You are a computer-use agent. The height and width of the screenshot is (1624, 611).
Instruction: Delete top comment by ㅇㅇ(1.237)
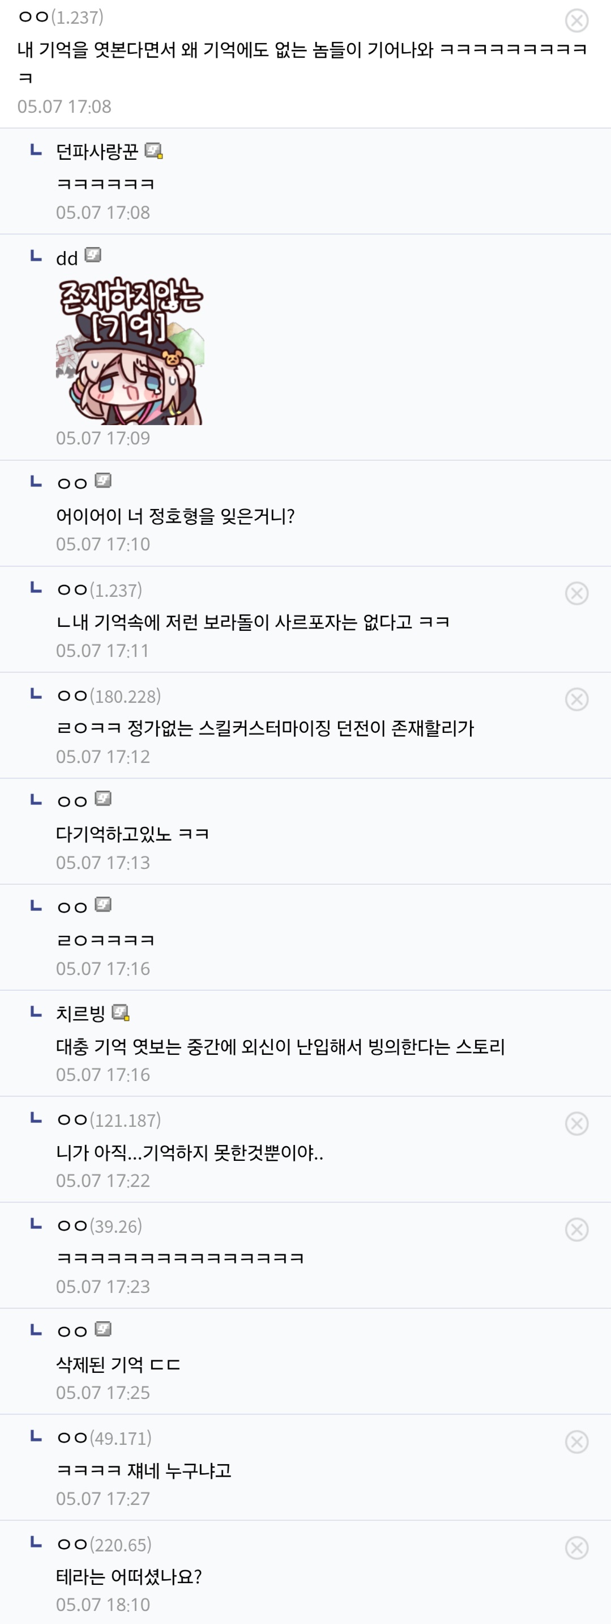[x=576, y=20]
